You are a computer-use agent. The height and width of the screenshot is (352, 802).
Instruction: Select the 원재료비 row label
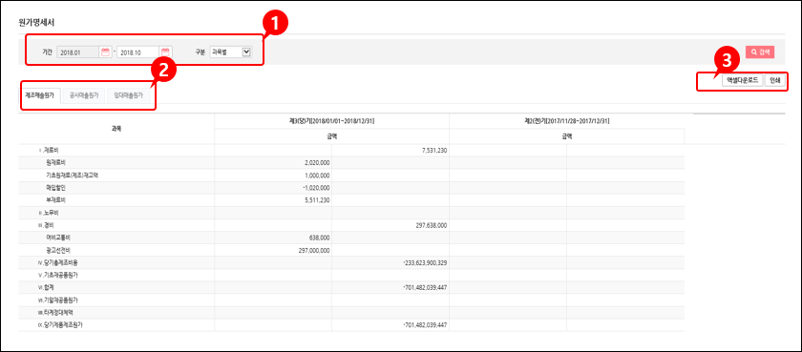55,163
